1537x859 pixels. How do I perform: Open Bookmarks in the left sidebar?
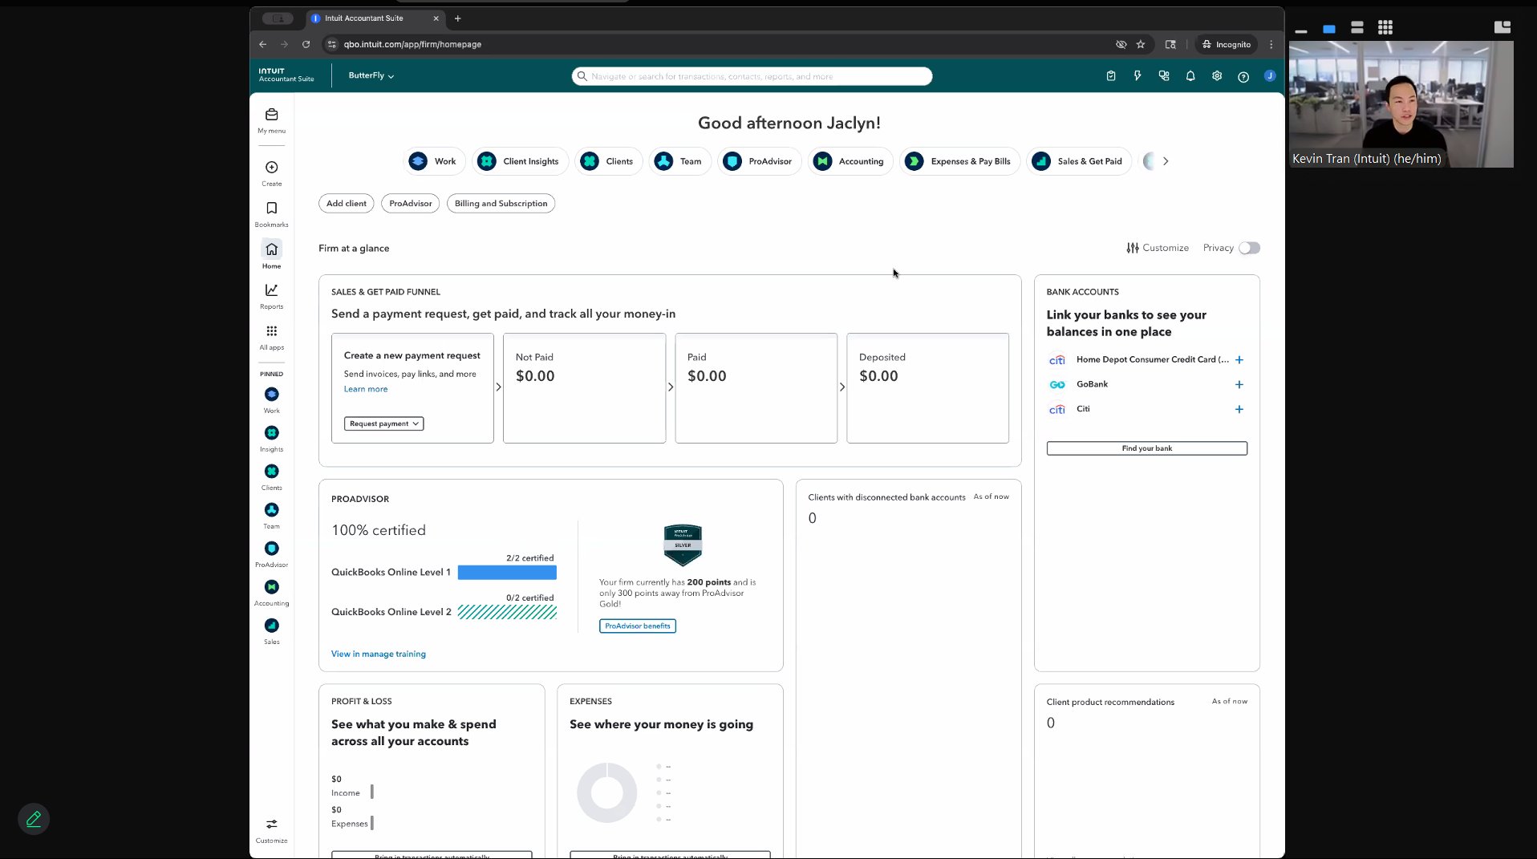click(271, 209)
